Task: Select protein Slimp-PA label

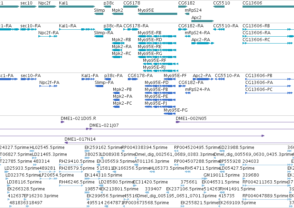Action: (104, 83)
